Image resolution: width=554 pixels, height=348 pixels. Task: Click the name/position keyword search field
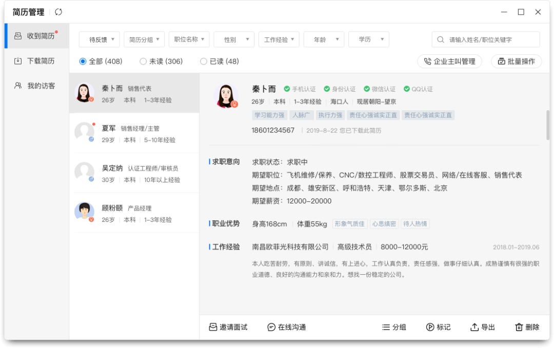pos(486,39)
